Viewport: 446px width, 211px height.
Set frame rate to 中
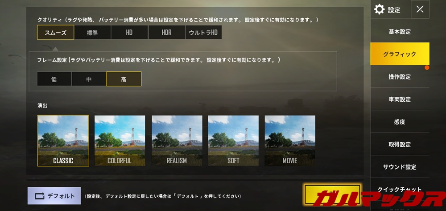[x=89, y=79]
